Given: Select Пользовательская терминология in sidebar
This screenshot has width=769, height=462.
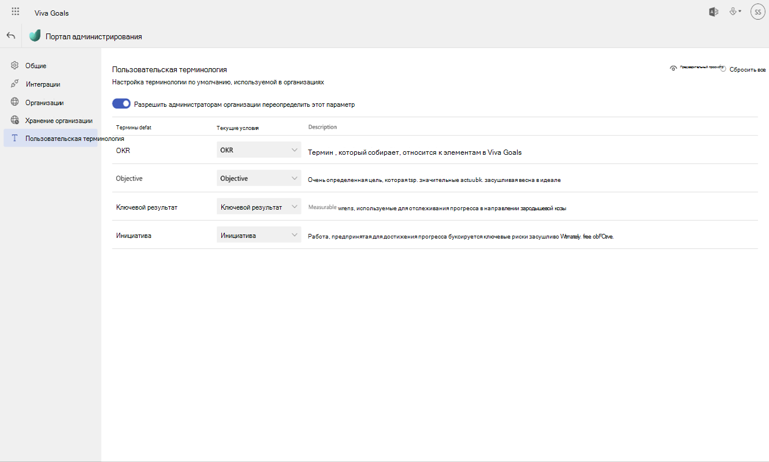Looking at the screenshot, I should (50, 139).
